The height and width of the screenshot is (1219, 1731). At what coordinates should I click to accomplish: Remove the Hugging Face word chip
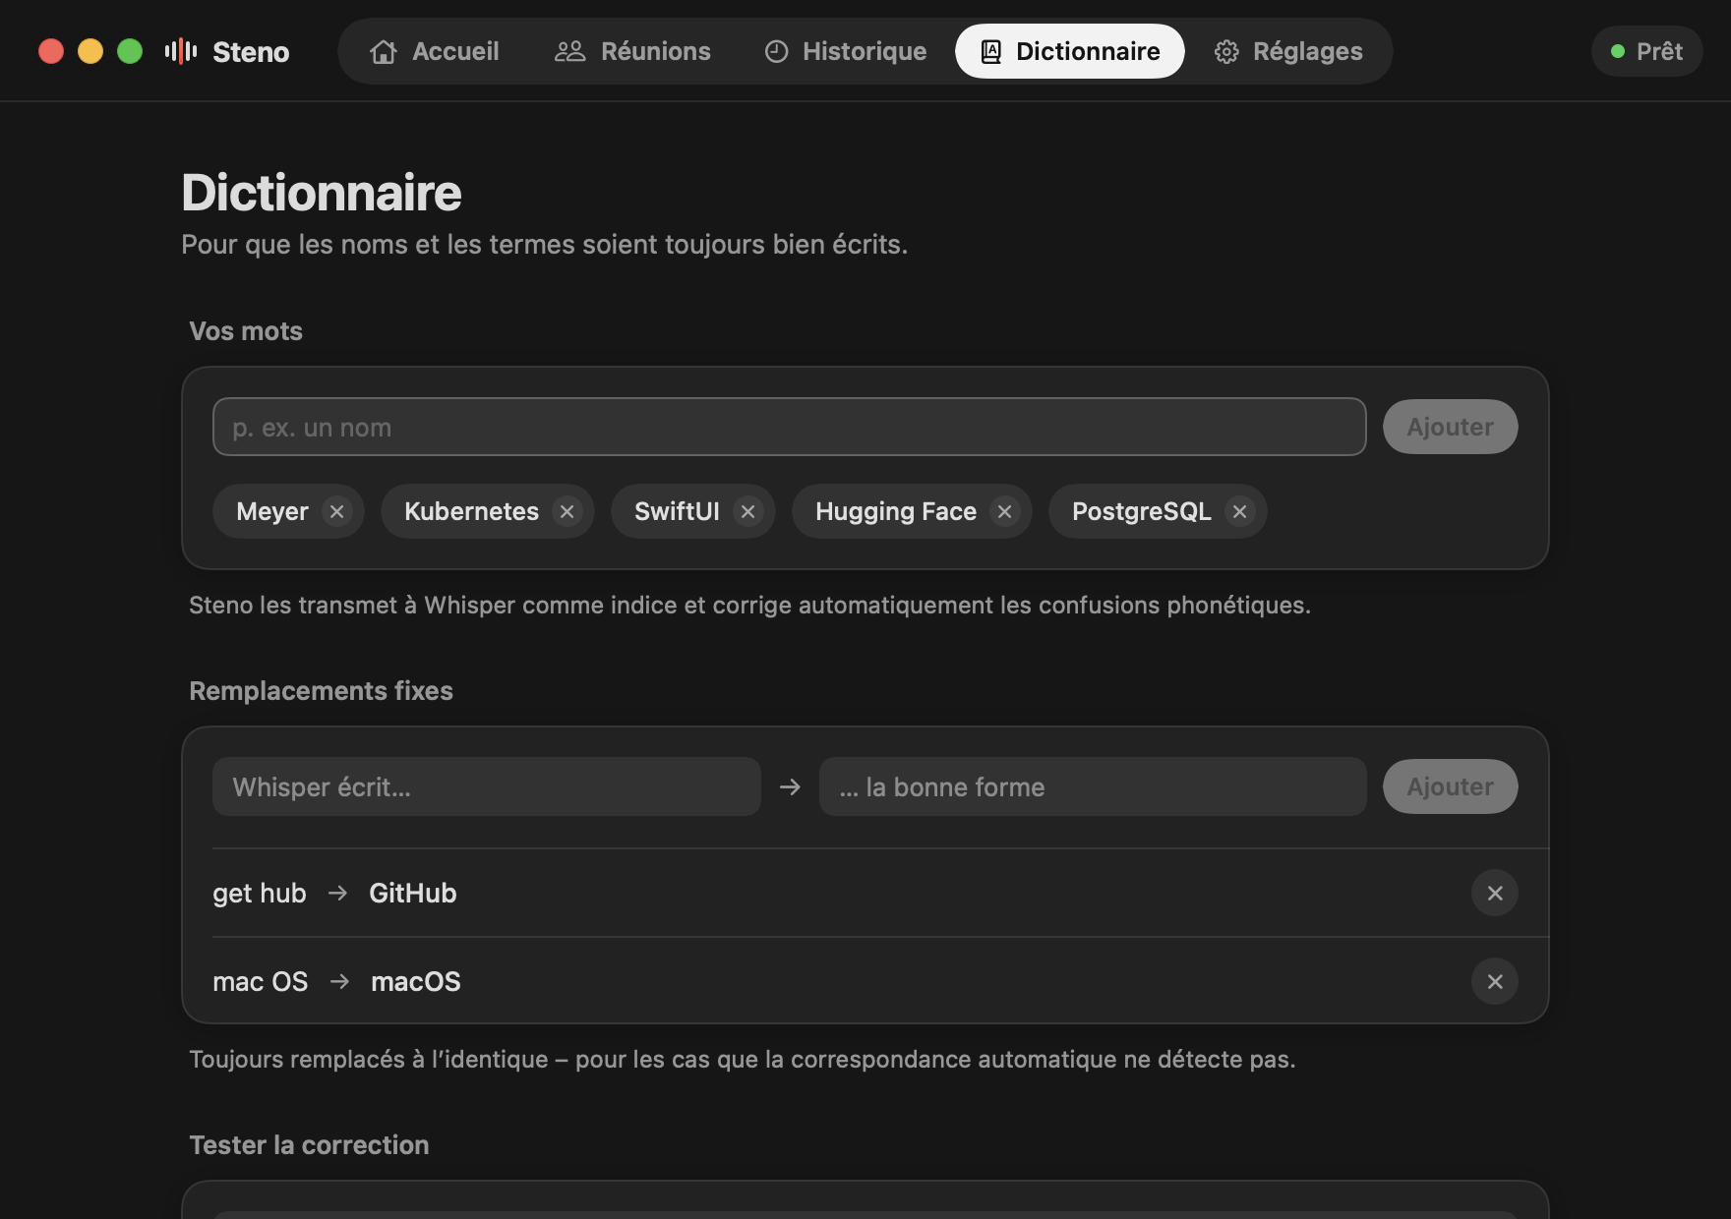tap(1005, 511)
